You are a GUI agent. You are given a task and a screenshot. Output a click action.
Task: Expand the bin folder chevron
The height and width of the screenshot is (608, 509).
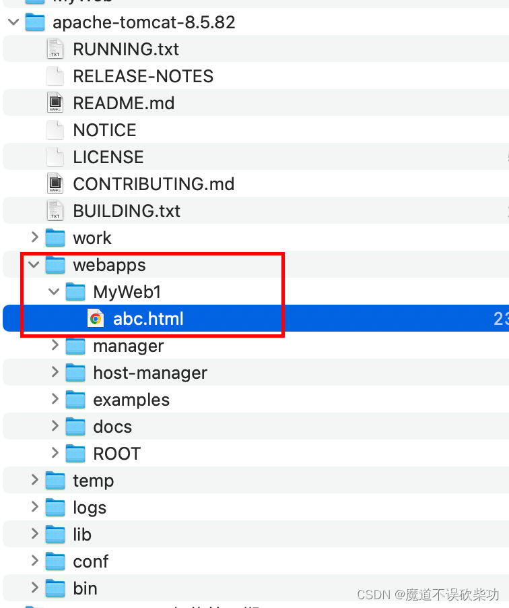click(35, 588)
